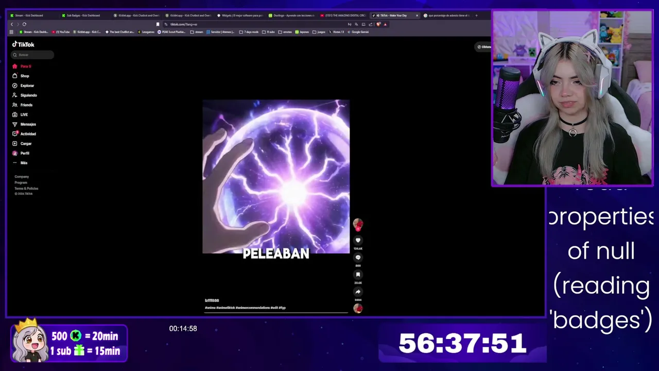Open the Siguiendo feed

click(x=25, y=95)
